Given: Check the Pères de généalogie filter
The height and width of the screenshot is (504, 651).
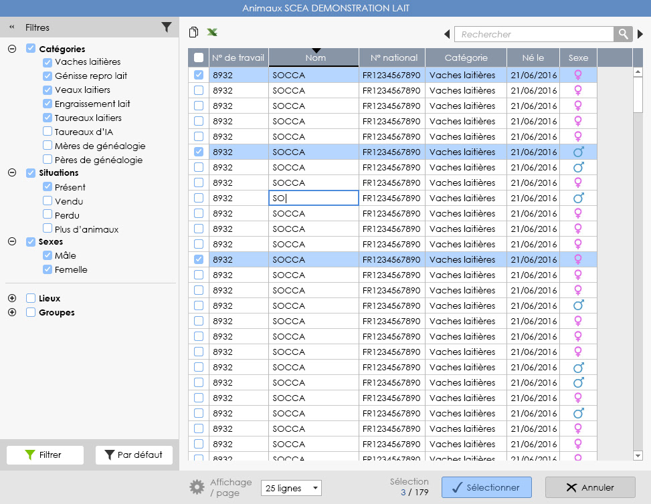Looking at the screenshot, I should pyautogui.click(x=48, y=159).
